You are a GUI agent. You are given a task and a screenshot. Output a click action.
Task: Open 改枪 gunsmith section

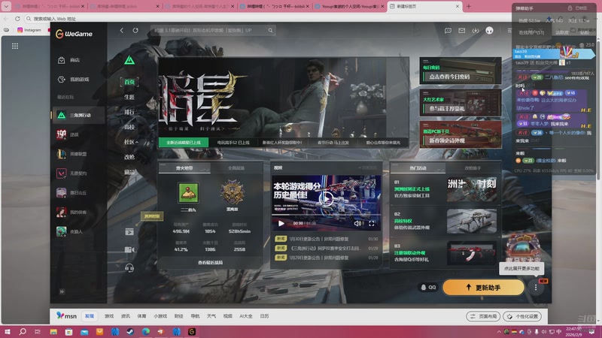tap(129, 157)
